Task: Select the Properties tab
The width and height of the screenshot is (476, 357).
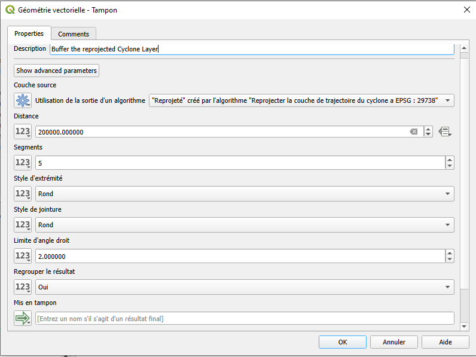Action: click(29, 33)
